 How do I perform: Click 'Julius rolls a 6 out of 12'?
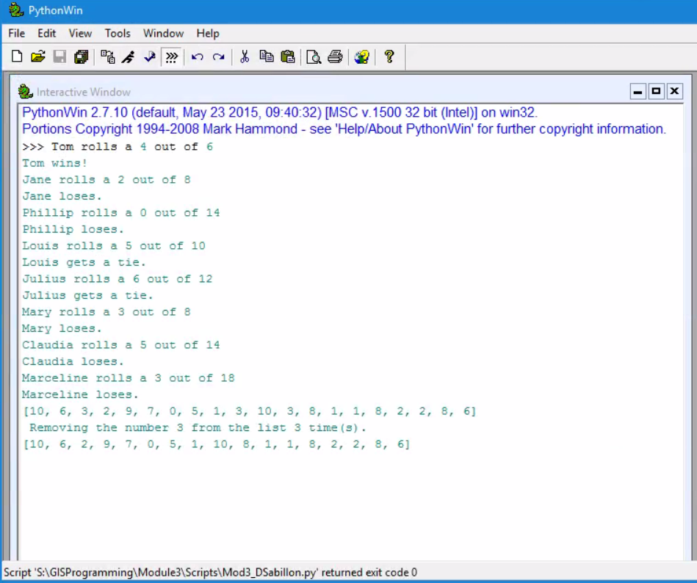point(118,278)
